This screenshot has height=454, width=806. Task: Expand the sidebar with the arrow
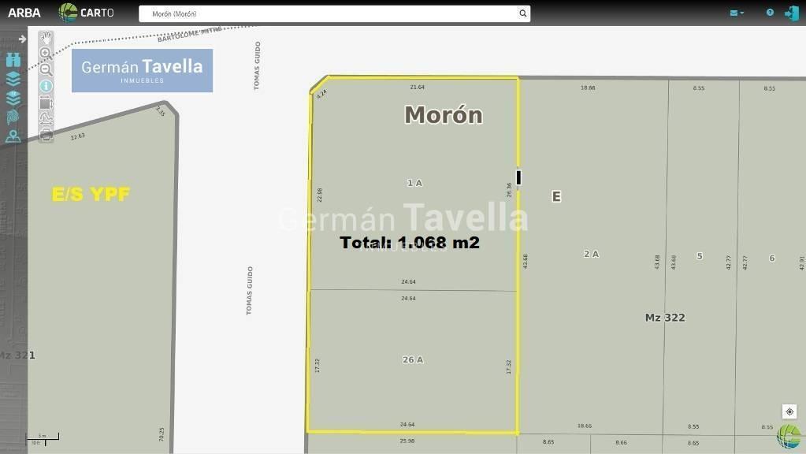pyautogui.click(x=22, y=39)
